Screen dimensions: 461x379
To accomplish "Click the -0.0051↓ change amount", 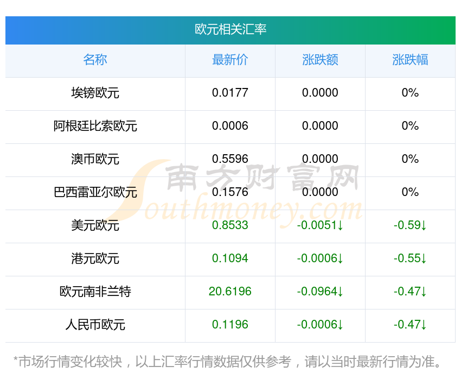I will tap(320, 225).
